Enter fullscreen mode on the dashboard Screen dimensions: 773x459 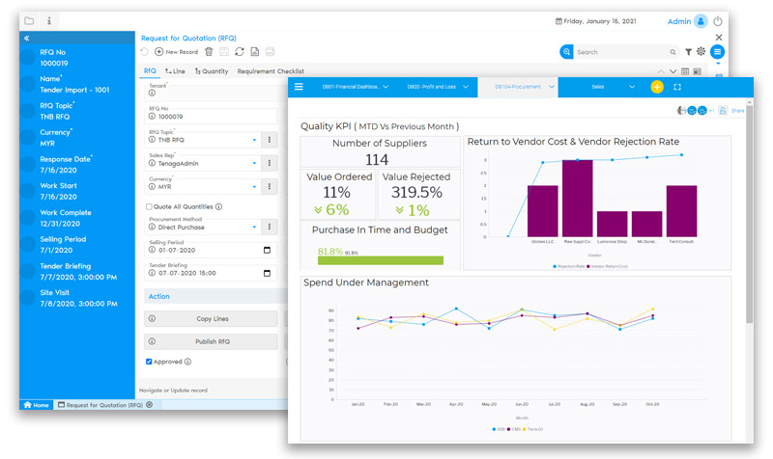click(x=677, y=87)
